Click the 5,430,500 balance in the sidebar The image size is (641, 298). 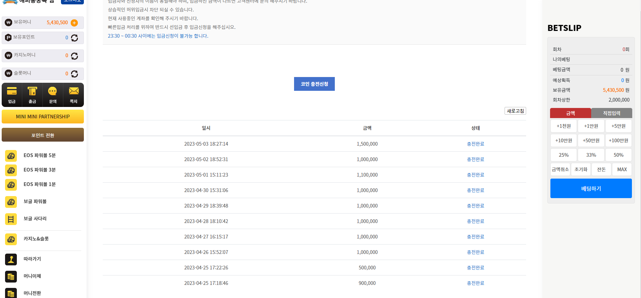pyautogui.click(x=57, y=23)
